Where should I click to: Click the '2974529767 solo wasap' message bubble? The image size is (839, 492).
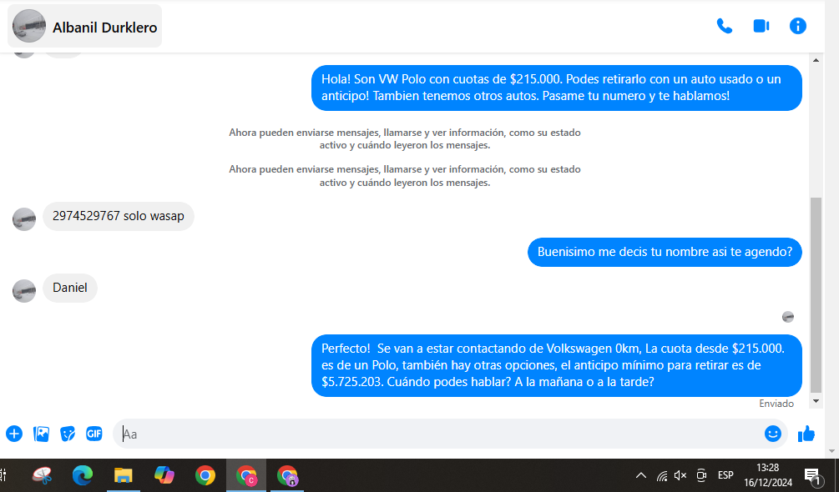[x=118, y=217]
